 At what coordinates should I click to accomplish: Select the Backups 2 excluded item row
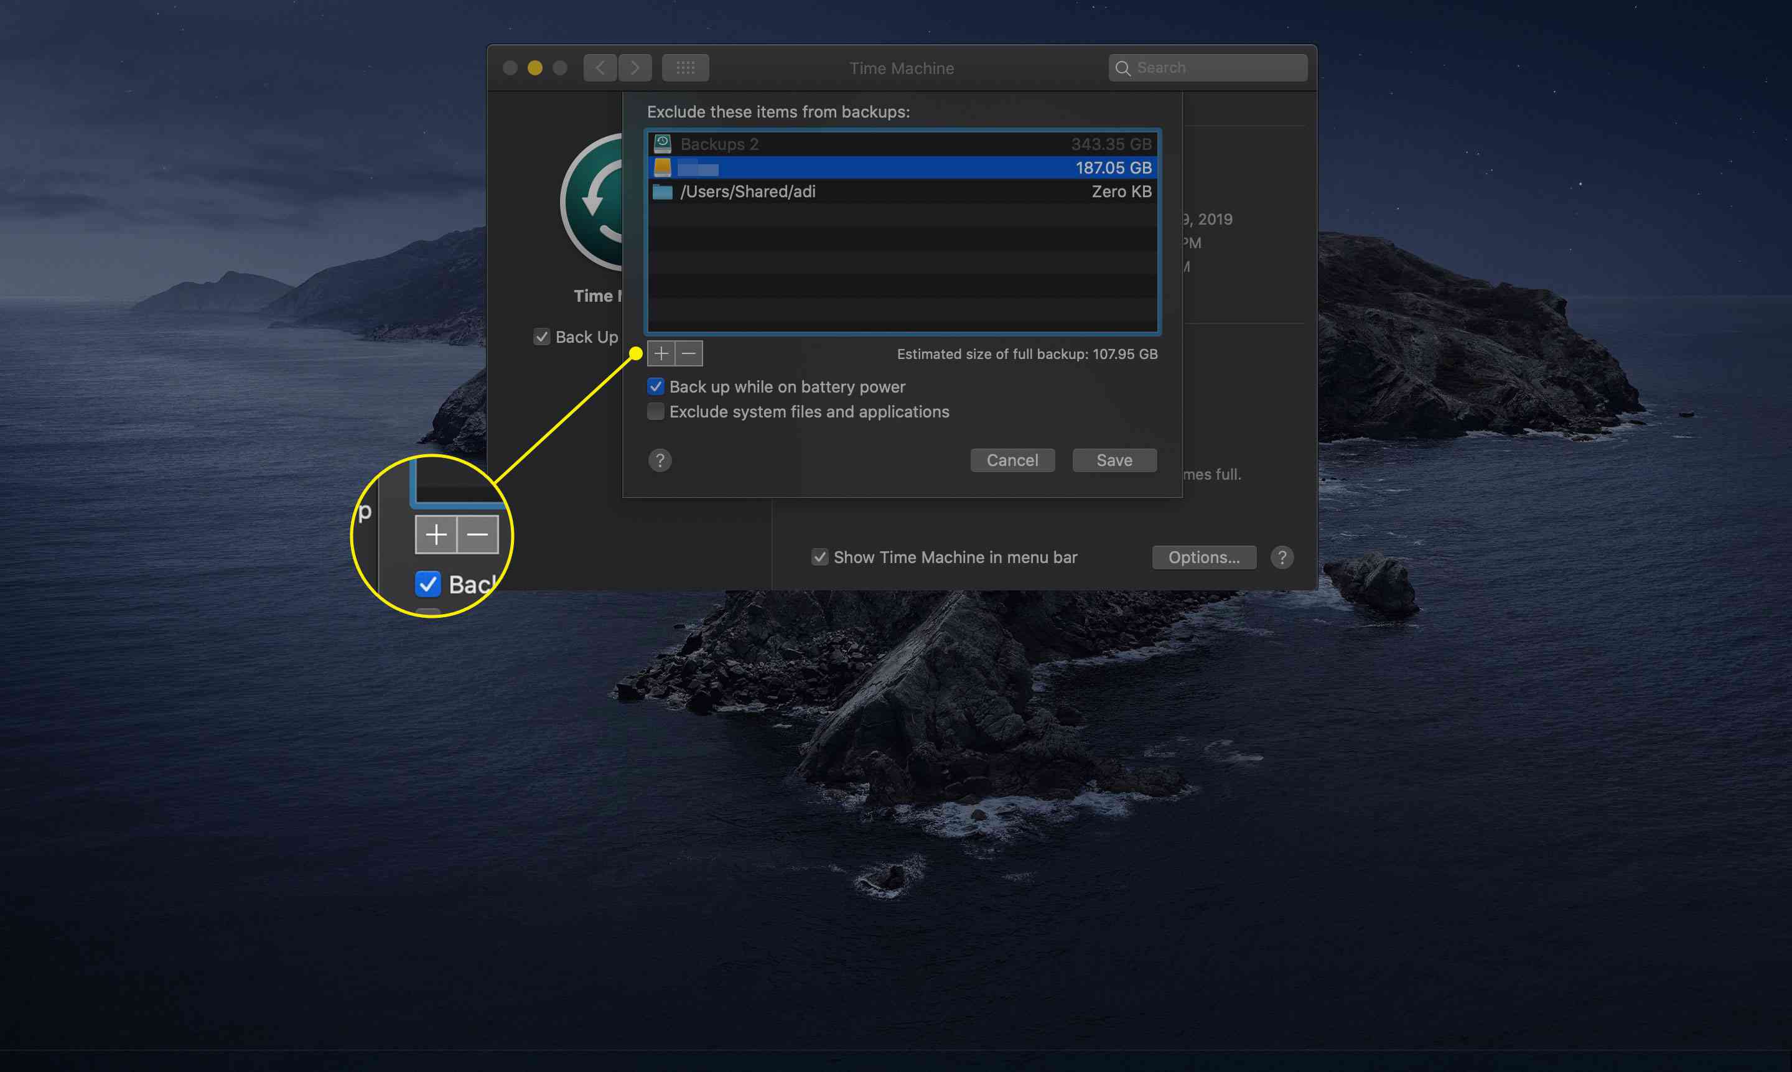(902, 143)
